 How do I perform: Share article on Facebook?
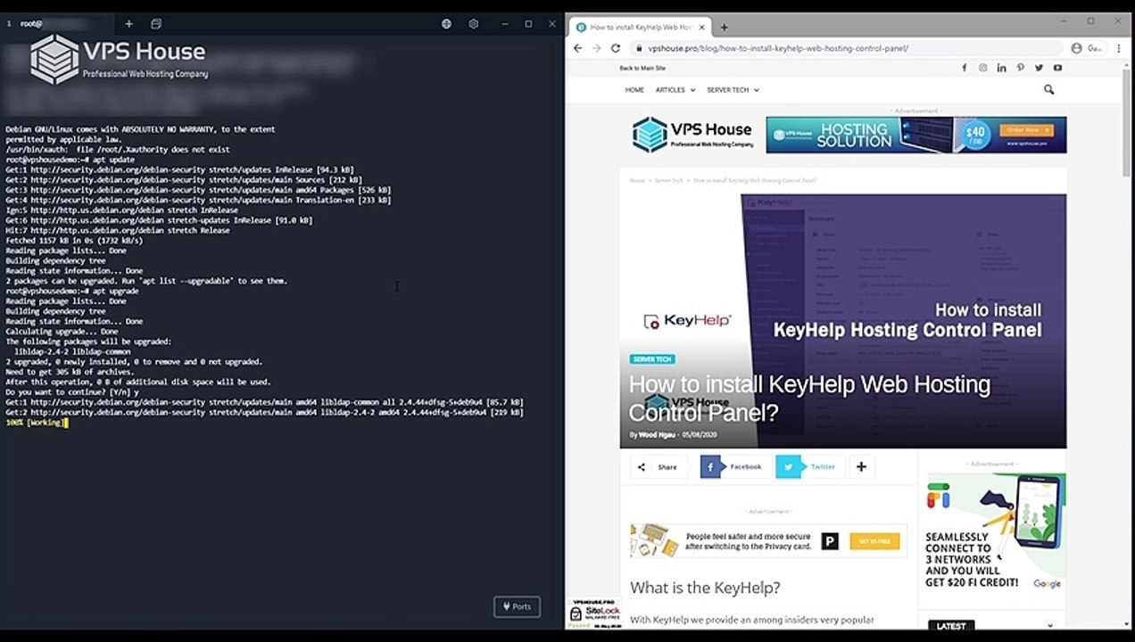click(735, 466)
